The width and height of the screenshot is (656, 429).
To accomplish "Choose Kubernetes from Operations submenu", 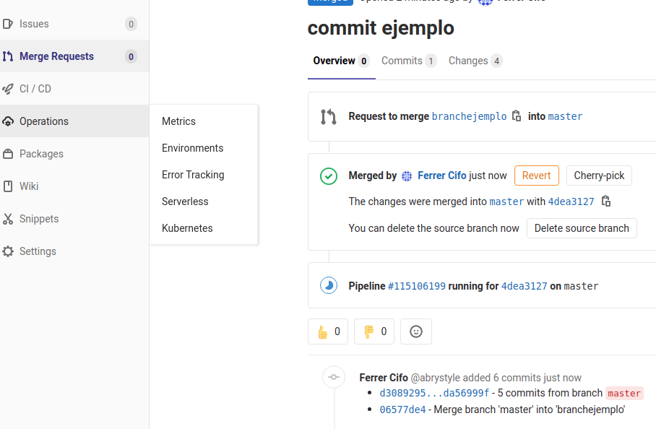I will coord(187,228).
